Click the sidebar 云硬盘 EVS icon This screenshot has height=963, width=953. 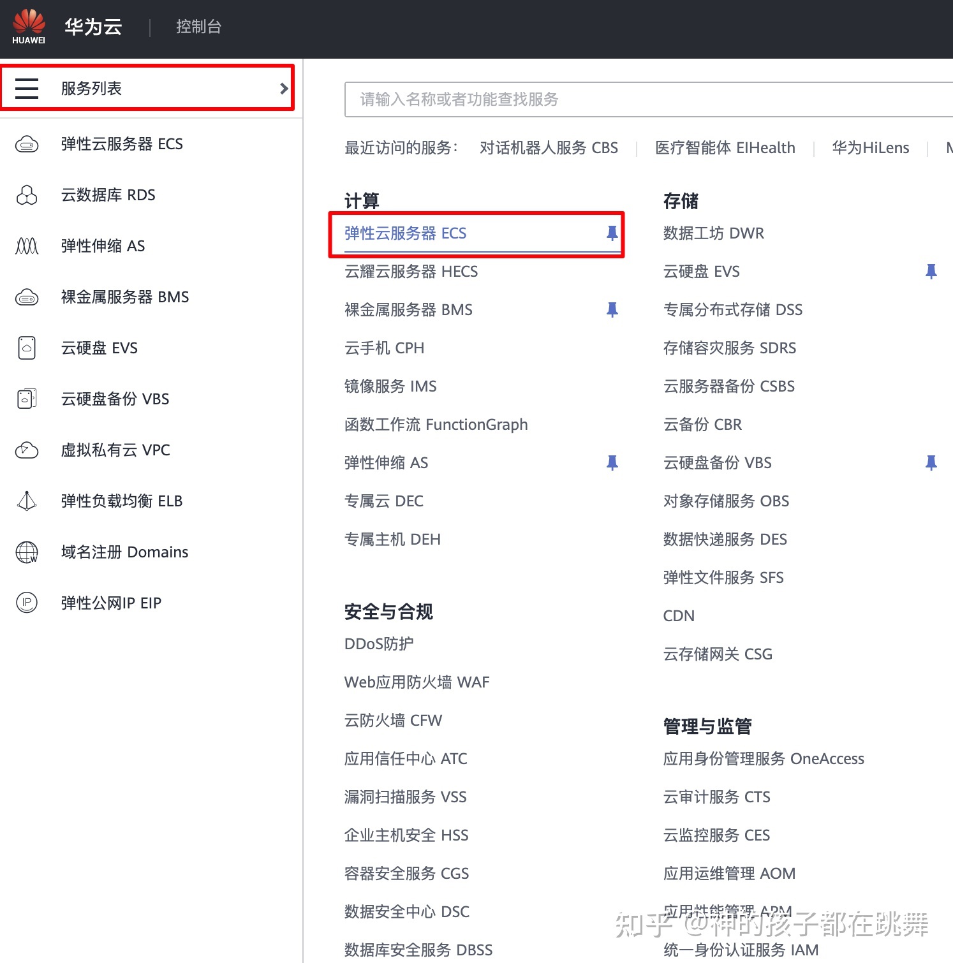(27, 348)
